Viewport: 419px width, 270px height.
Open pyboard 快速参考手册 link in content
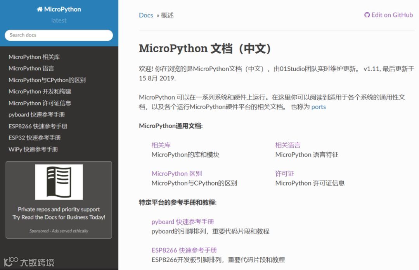click(x=183, y=222)
